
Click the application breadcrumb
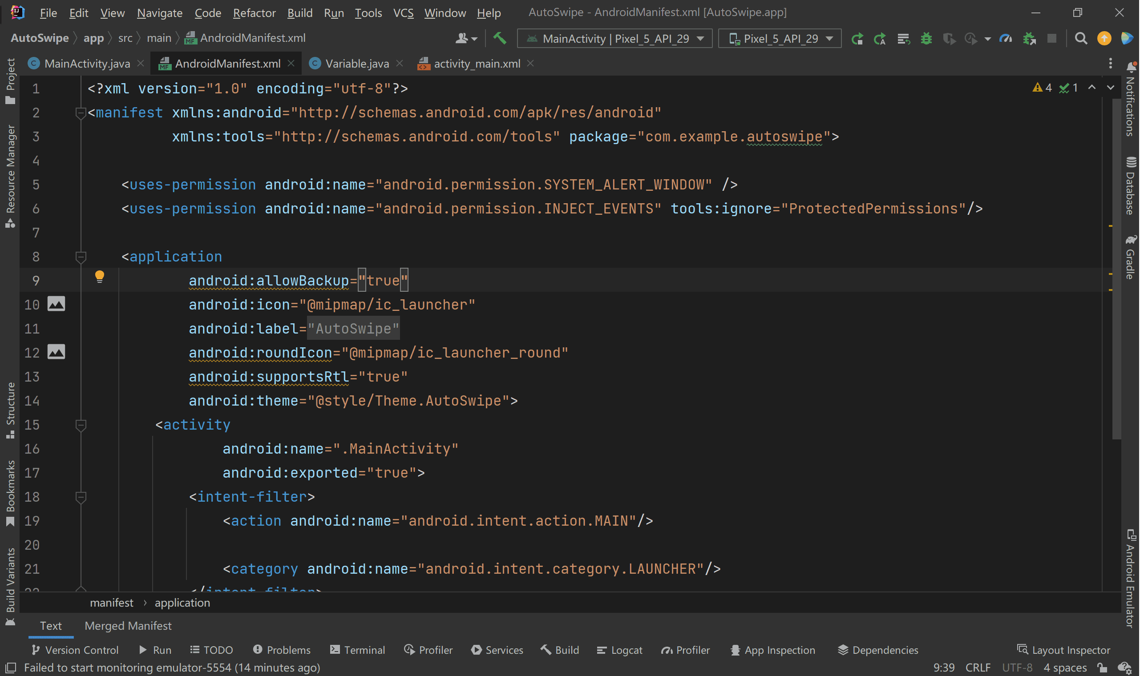pos(182,603)
